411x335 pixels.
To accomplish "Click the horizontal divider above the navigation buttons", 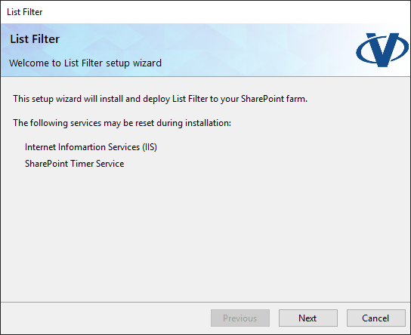I will [205, 303].
